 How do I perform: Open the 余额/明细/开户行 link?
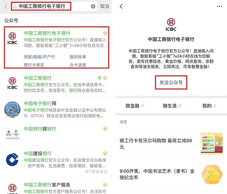pos(39,57)
